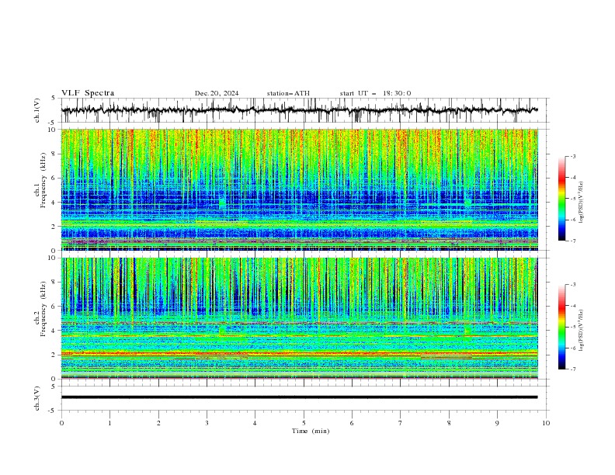Click the "station=ATH" label
Image resolution: width=615 pixels, height=475 pixels.
coord(288,93)
